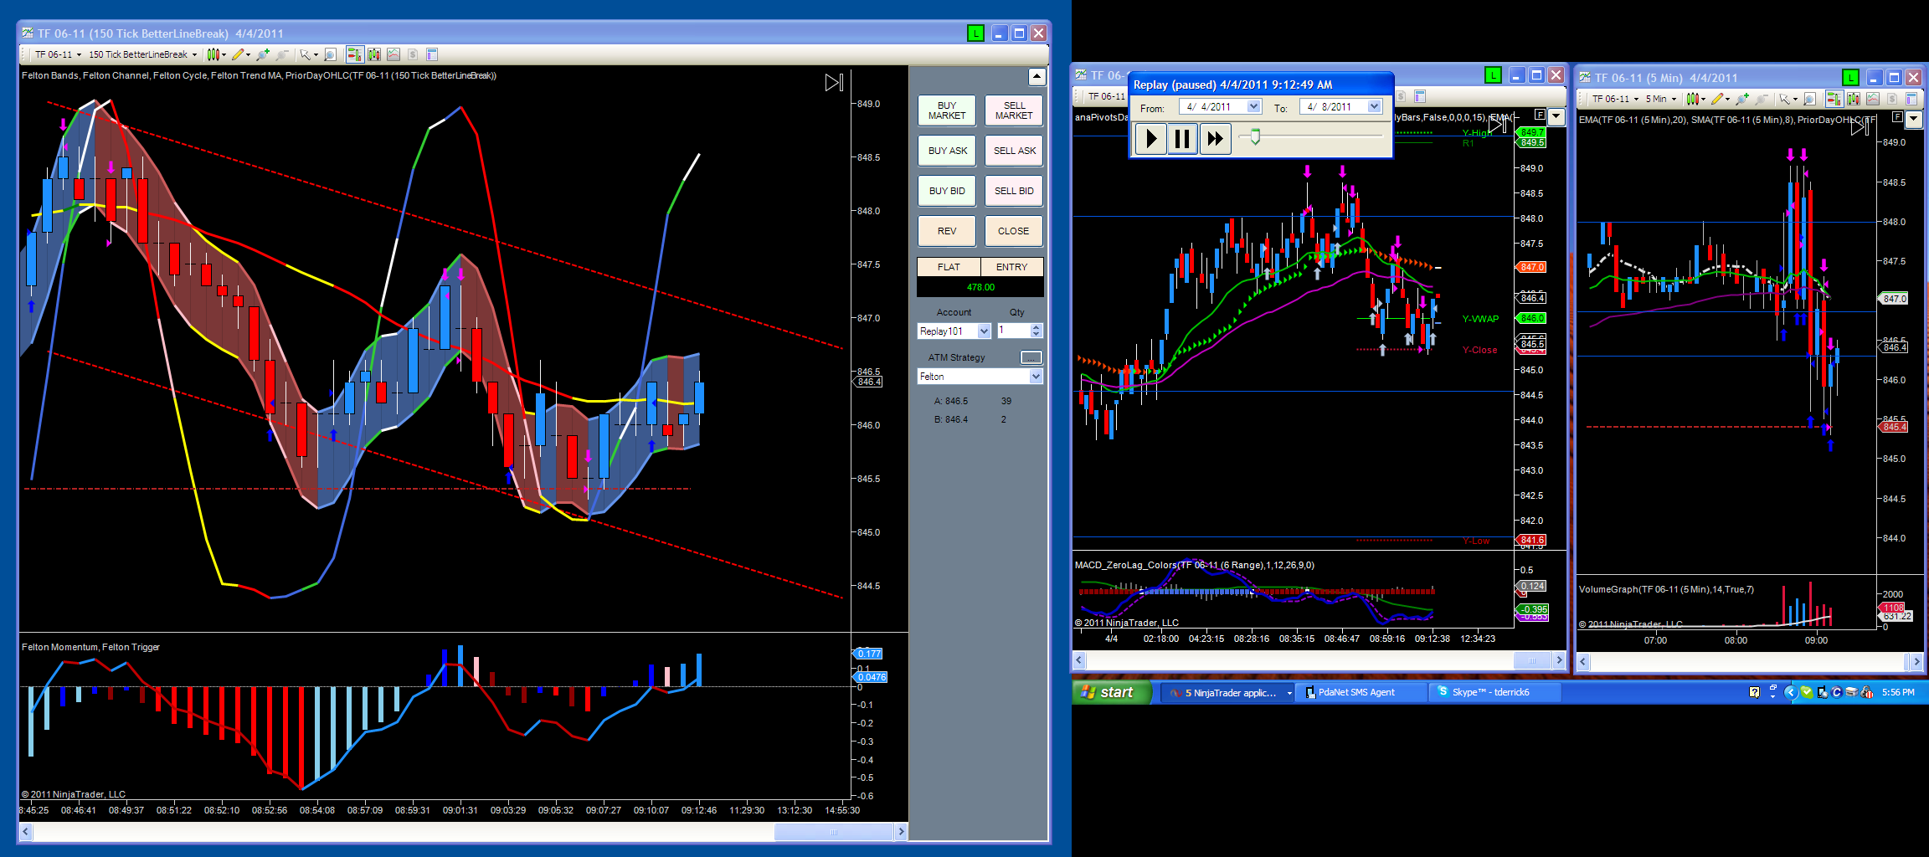Image resolution: width=1929 pixels, height=857 pixels.
Task: Click the zoom frame magnifier in 150 Tick chart
Action: pyautogui.click(x=330, y=54)
